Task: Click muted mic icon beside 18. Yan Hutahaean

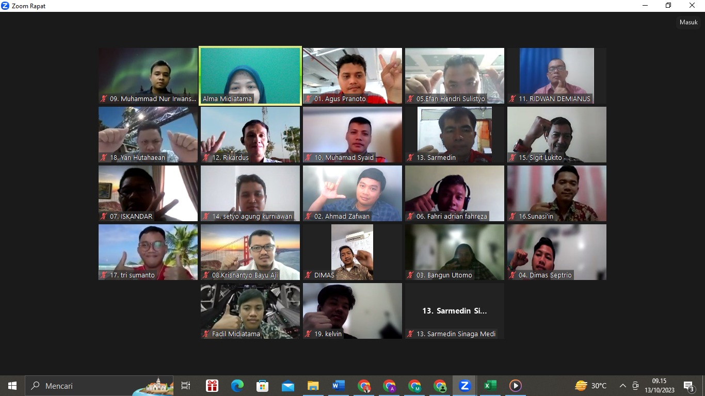Action: 104,158
